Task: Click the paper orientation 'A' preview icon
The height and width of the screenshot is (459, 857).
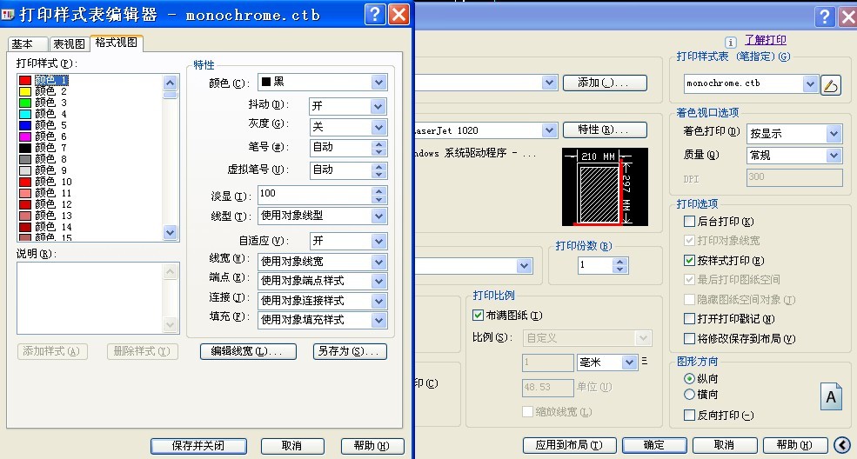Action: click(831, 396)
